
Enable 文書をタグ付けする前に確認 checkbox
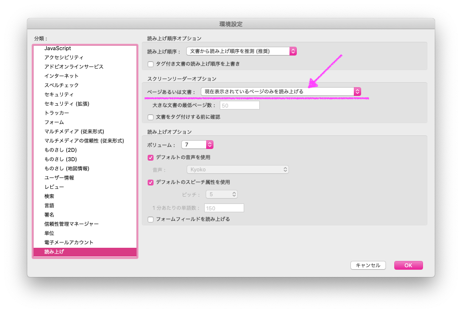[151, 117]
